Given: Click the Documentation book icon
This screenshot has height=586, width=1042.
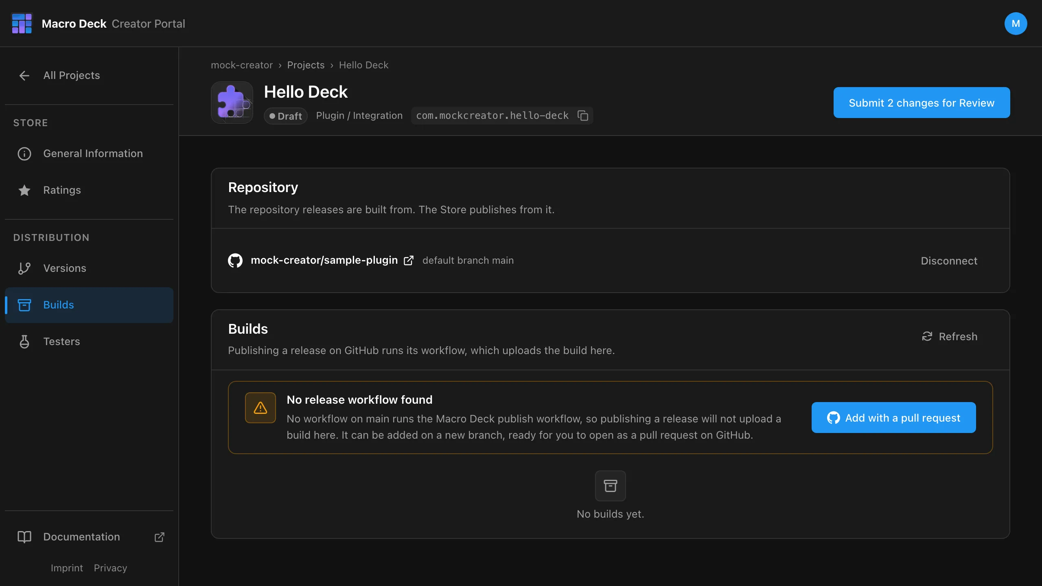Looking at the screenshot, I should pyautogui.click(x=24, y=537).
